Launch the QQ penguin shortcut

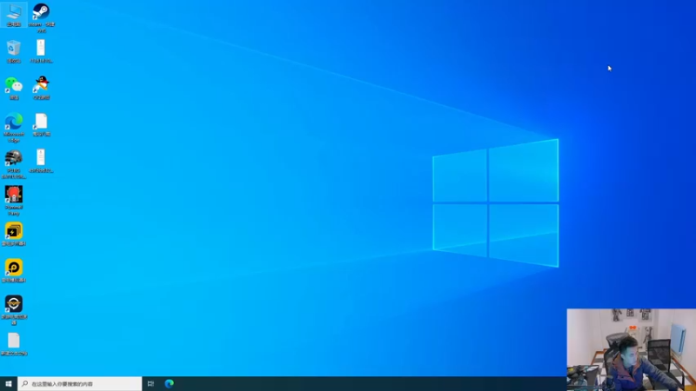[x=41, y=88]
